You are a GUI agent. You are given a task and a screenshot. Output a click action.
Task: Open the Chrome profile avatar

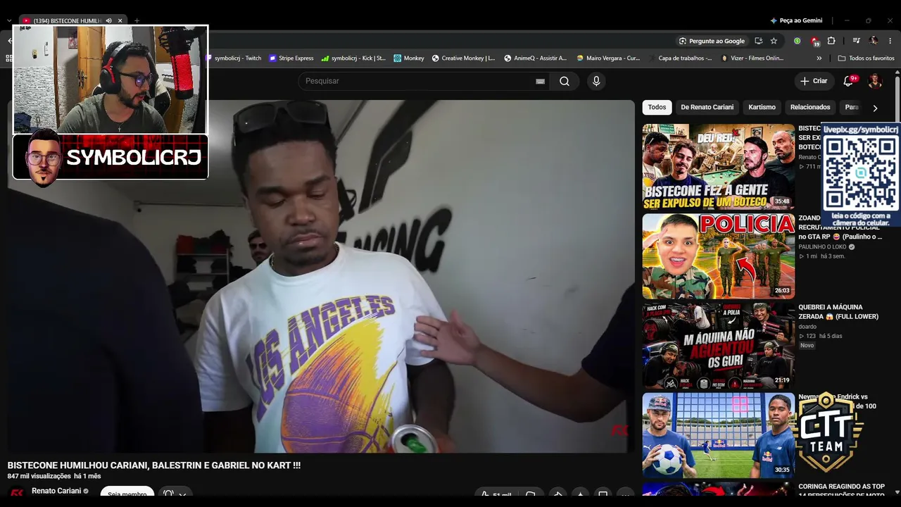pyautogui.click(x=874, y=41)
